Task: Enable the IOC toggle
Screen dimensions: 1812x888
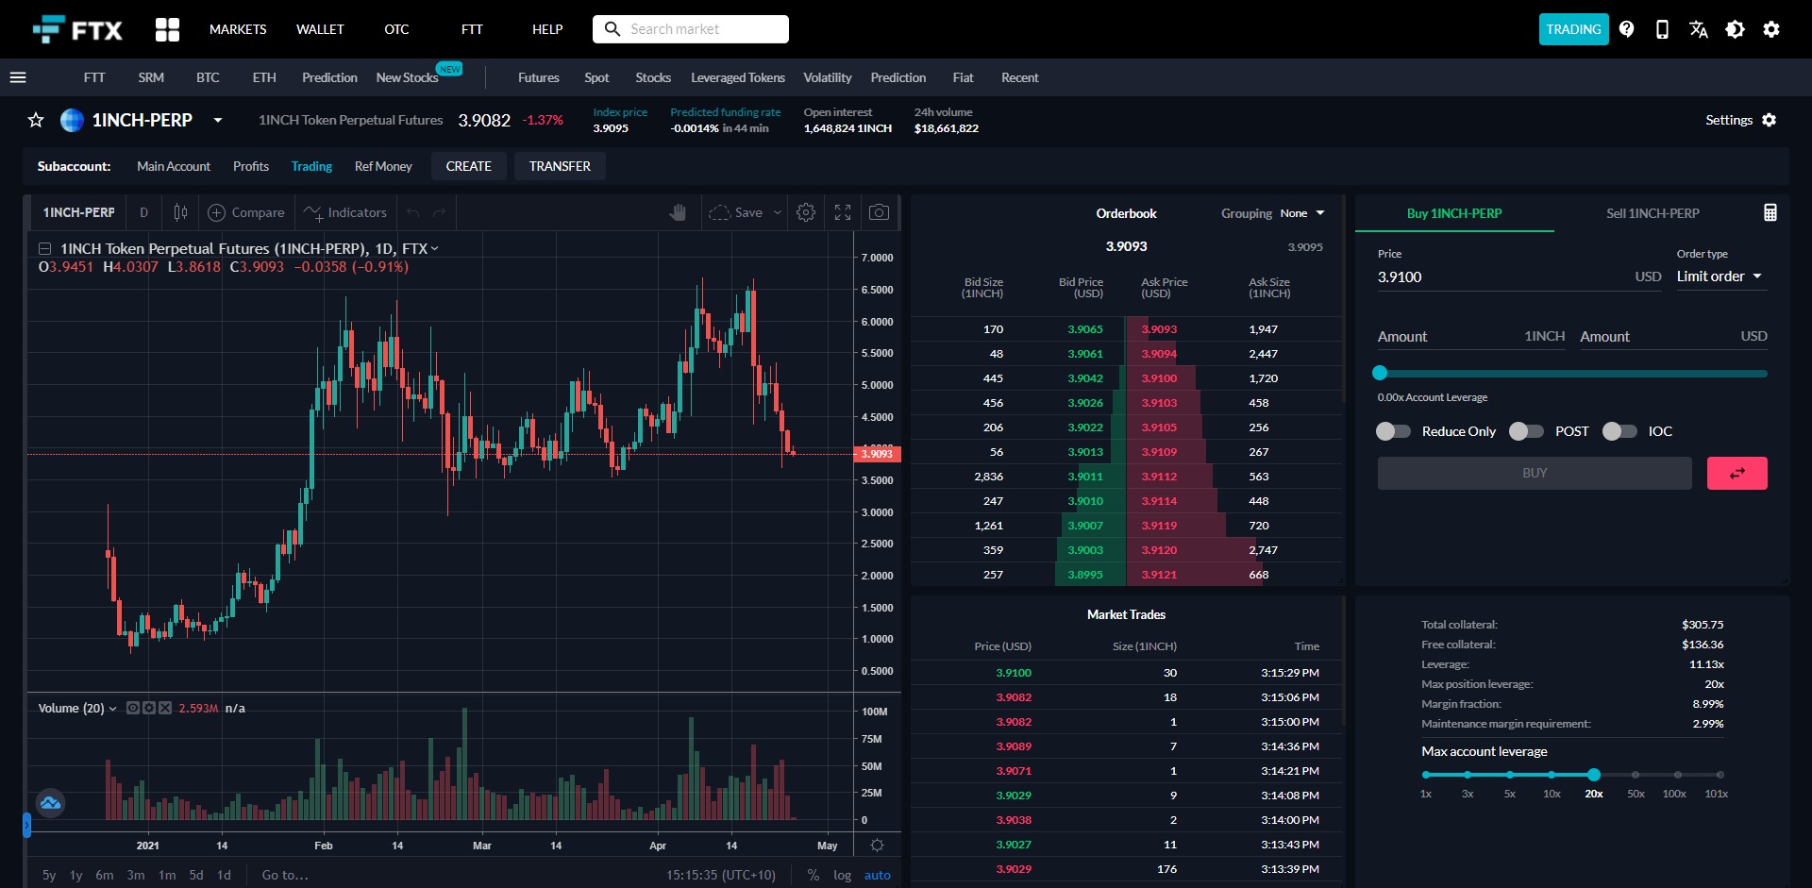Action: pyautogui.click(x=1619, y=431)
